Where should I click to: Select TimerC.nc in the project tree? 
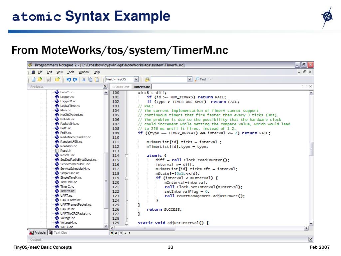[67, 187]
